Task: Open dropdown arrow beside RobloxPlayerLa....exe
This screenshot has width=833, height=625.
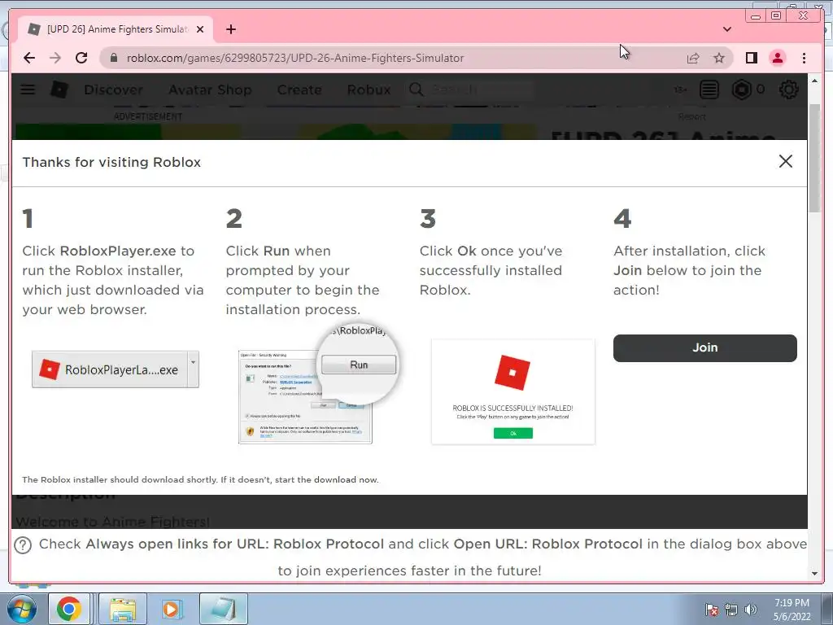Action: [194, 369]
